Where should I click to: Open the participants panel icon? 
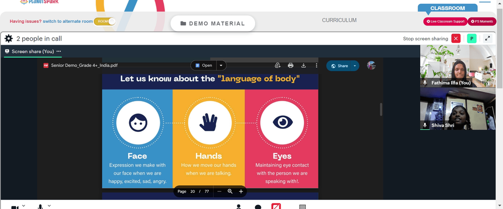(238, 206)
